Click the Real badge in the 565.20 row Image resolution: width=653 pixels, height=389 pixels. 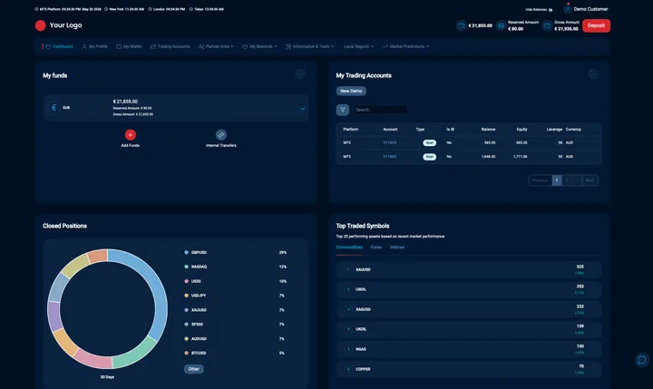click(x=429, y=143)
